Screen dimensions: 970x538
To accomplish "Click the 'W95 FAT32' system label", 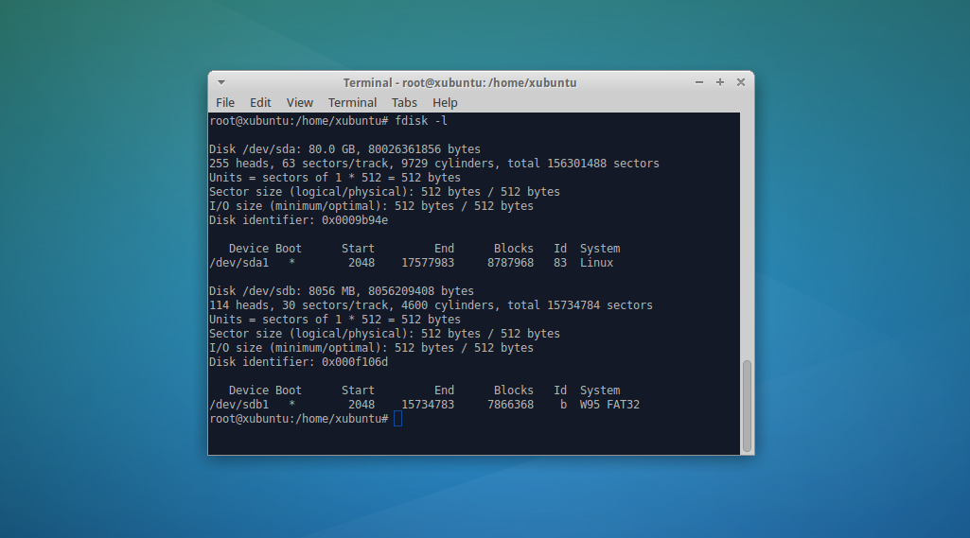I will pyautogui.click(x=609, y=405).
